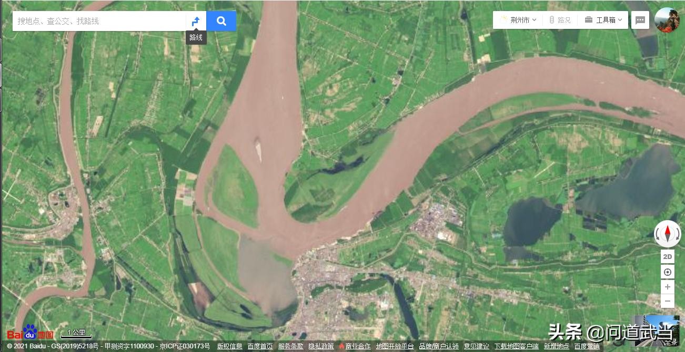Click the blue search magnifier button
The width and height of the screenshot is (685, 352).
221,21
